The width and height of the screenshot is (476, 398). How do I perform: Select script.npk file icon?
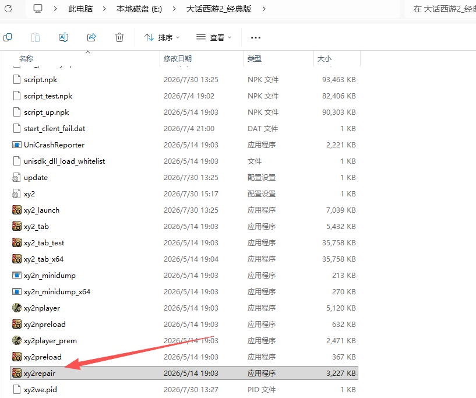17,79
